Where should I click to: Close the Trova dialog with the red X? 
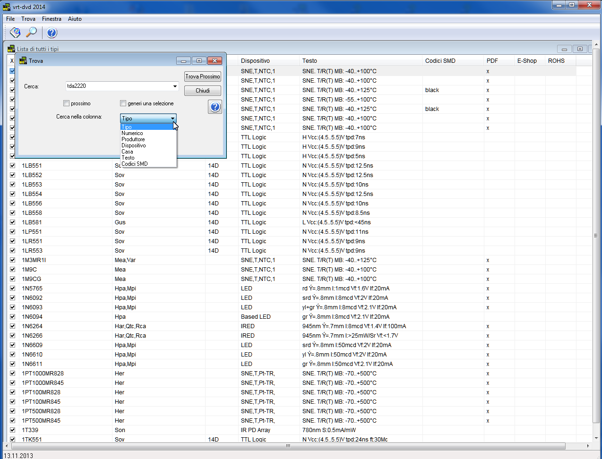pyautogui.click(x=215, y=60)
